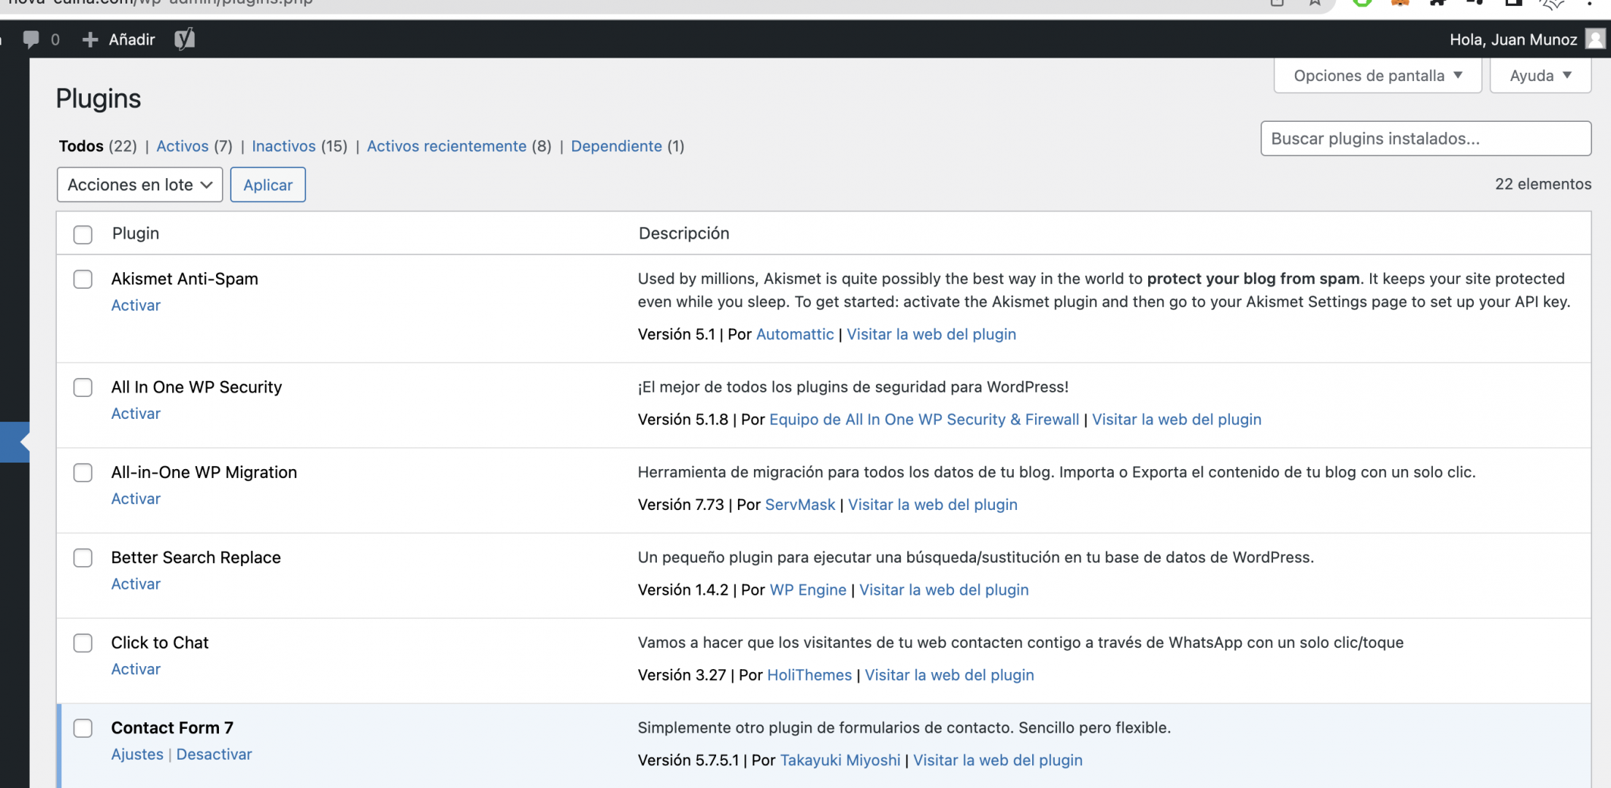Screen dimensions: 1611x788
Task: Open the comments bubble icon in admin bar
Action: [x=31, y=39]
